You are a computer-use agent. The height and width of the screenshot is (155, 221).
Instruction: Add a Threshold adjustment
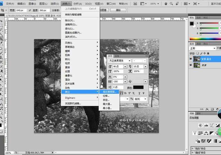[x=209, y=141]
